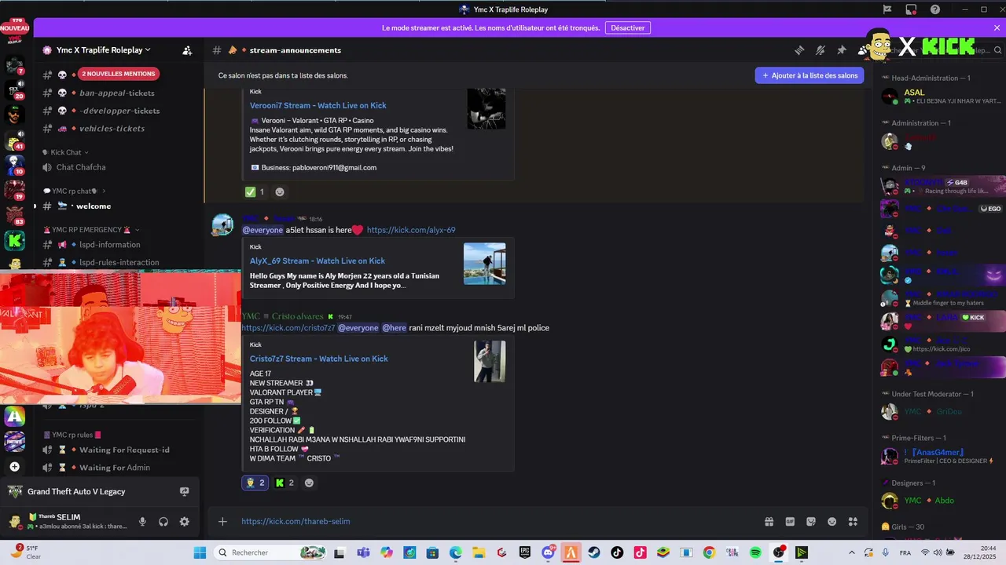Image resolution: width=1006 pixels, height=565 pixels.
Task: Toggle channel notification mute bell icon
Action: pyautogui.click(x=821, y=50)
